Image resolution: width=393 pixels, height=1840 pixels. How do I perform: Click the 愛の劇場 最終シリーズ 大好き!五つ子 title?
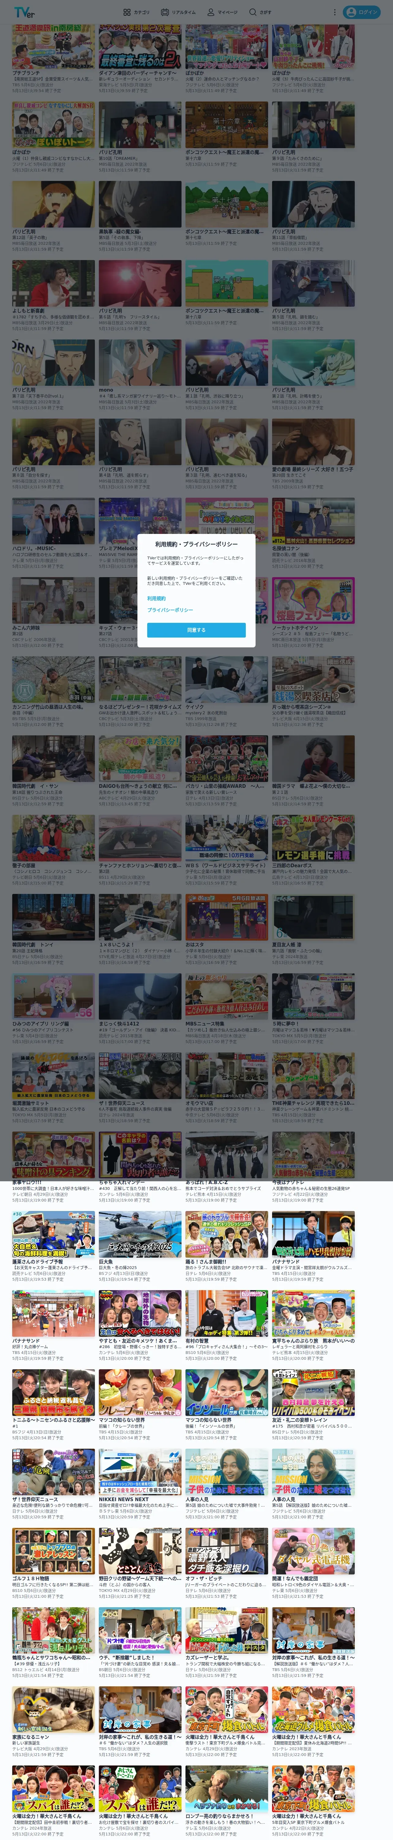[313, 469]
